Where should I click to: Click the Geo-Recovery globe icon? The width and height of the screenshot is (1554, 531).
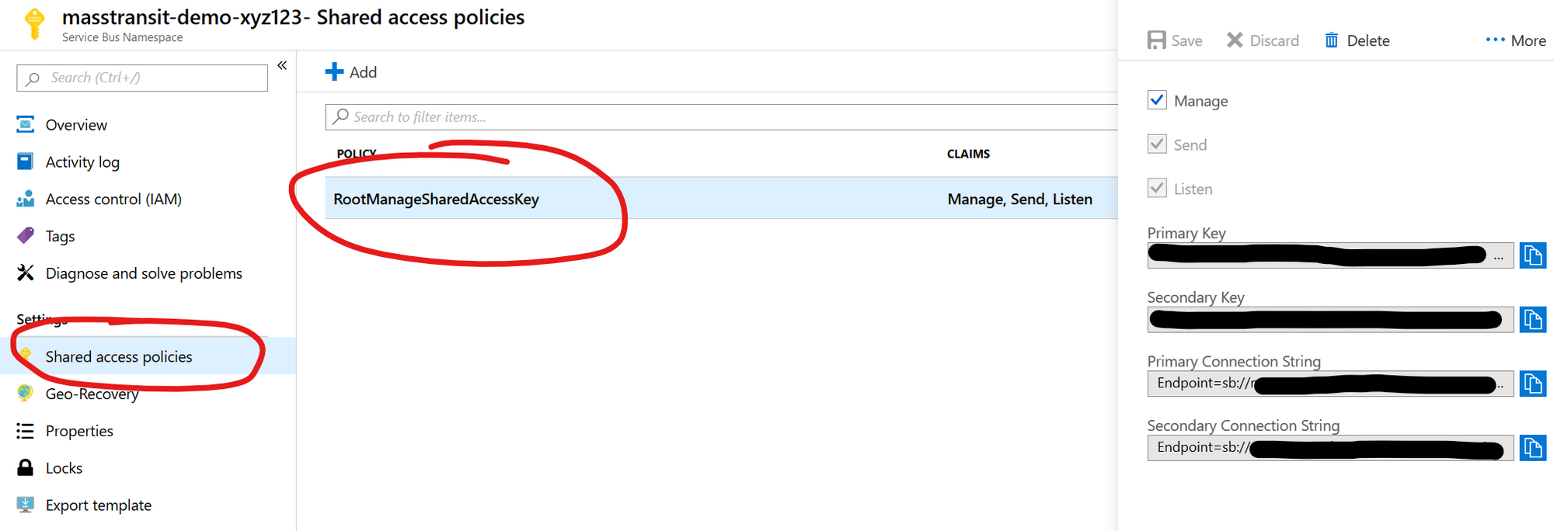click(x=25, y=393)
